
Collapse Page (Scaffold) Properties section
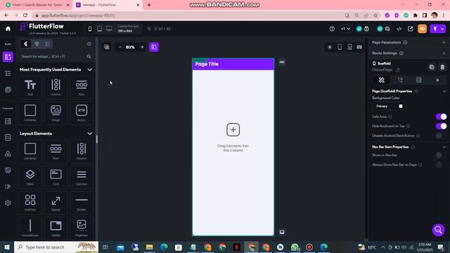pos(444,91)
